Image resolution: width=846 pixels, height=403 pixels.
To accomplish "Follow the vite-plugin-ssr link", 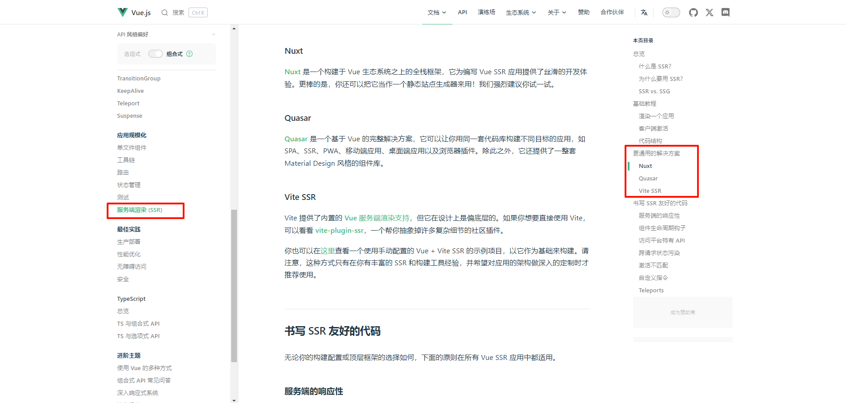I will [x=339, y=230].
